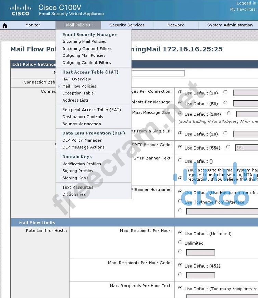
Task: Select Dictionaries from the menu
Action: (74, 194)
